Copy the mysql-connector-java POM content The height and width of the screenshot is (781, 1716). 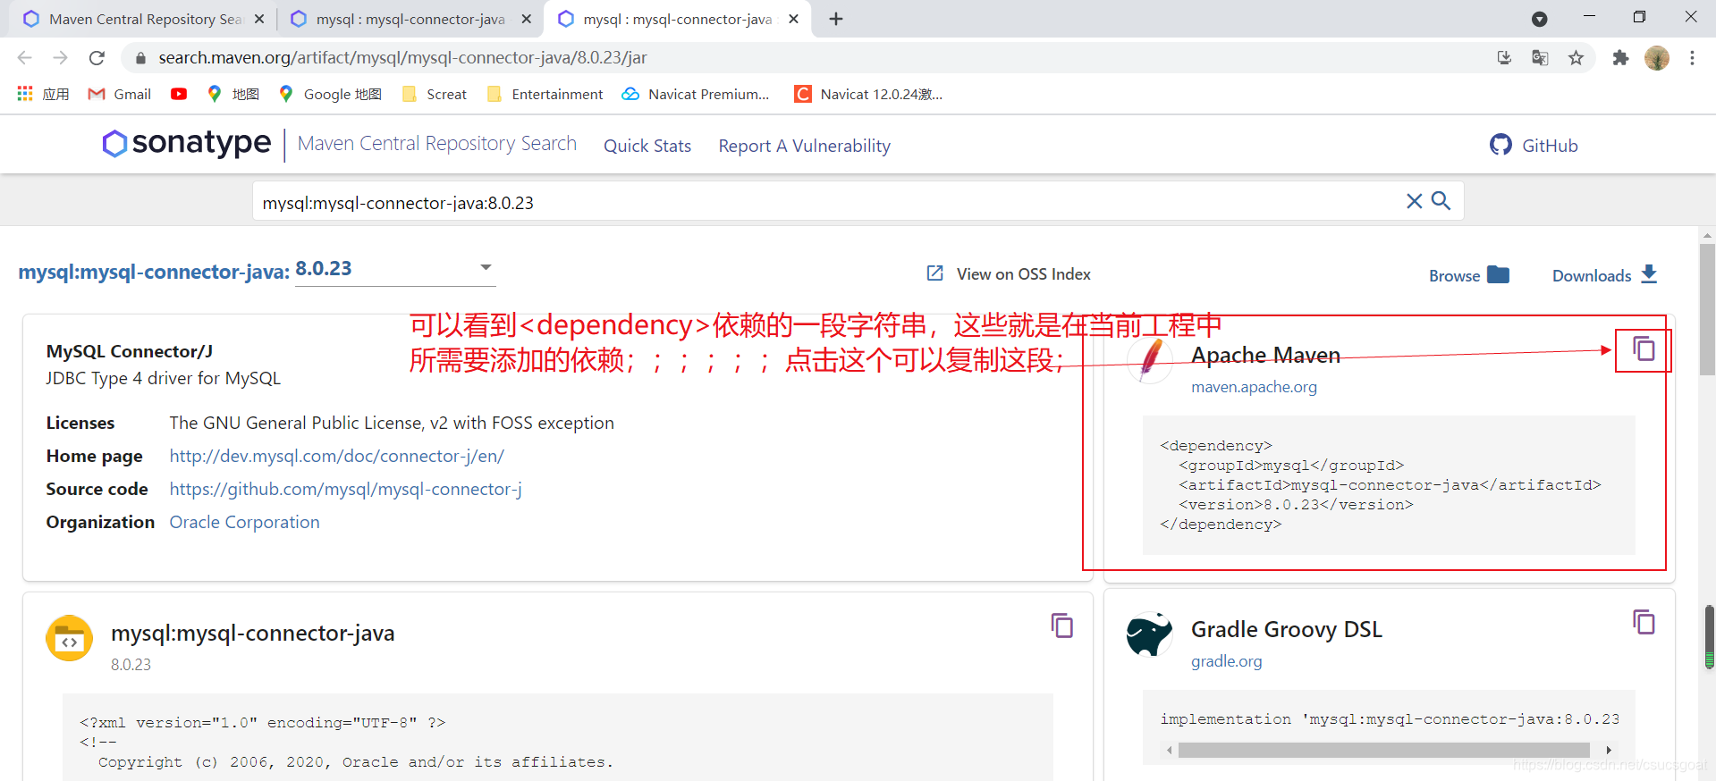click(1061, 626)
